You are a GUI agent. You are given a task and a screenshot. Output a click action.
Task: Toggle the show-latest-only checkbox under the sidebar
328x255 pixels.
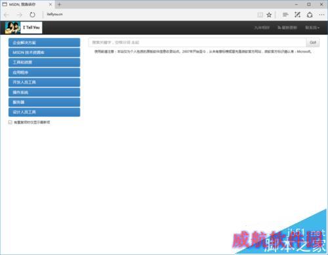tap(10, 122)
